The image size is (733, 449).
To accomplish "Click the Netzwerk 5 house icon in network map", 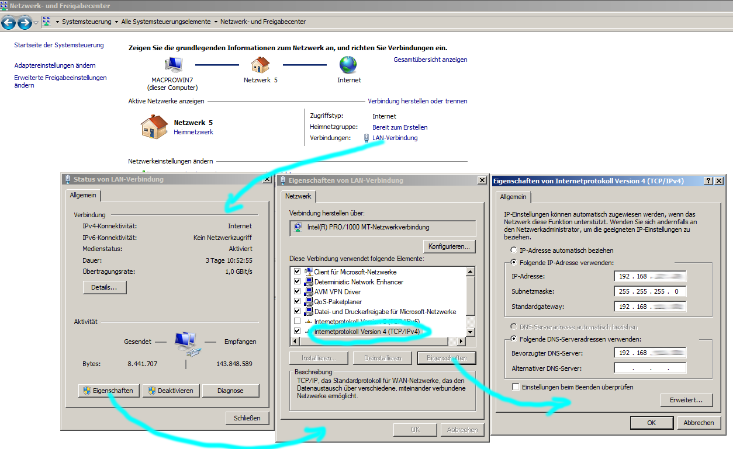I will coord(260,65).
